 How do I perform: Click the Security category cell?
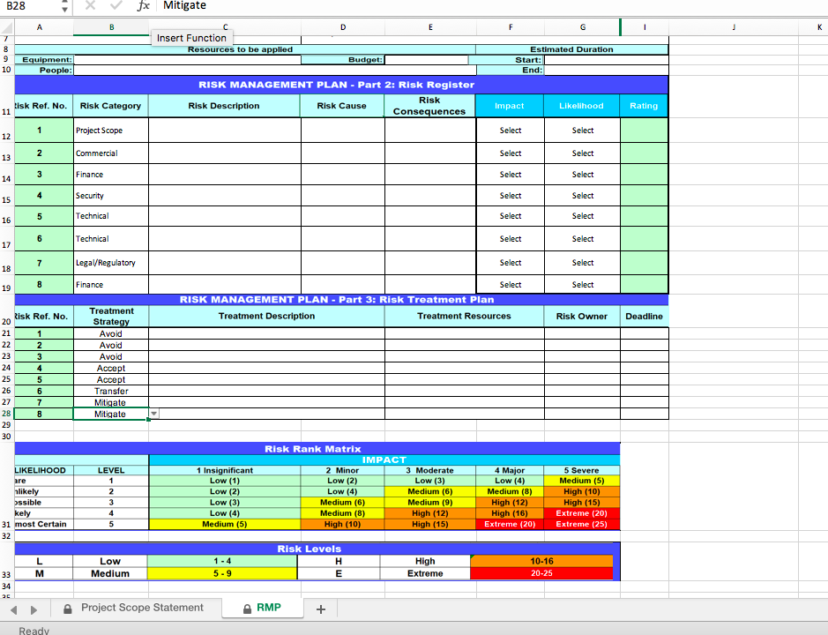(111, 196)
